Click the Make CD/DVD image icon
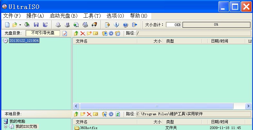253x130 pixels. (x=58, y=25)
